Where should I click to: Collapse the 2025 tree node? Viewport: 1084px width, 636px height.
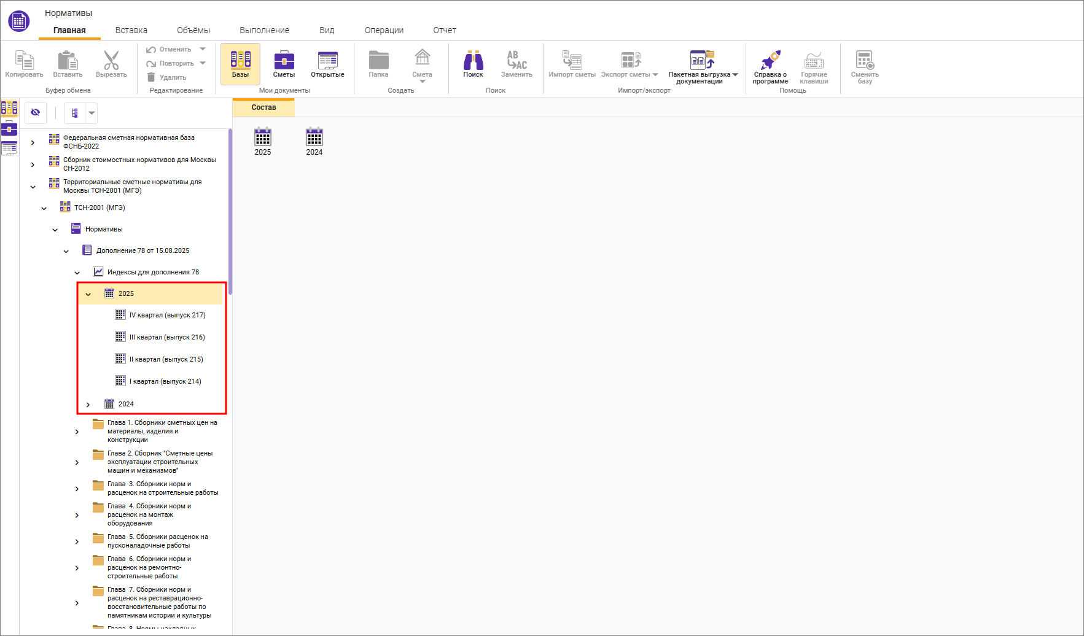88,294
